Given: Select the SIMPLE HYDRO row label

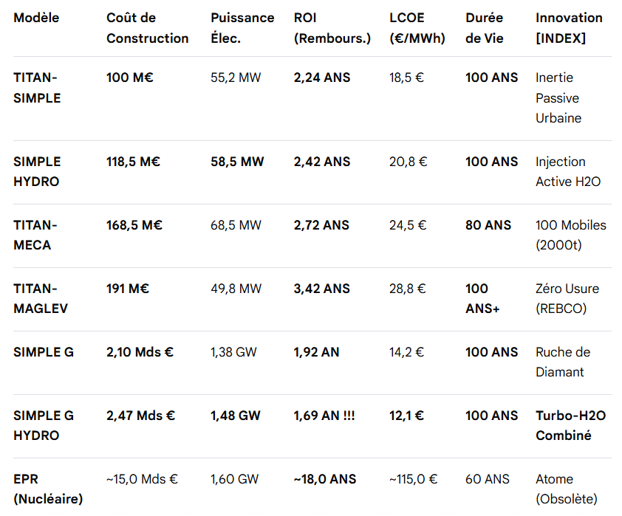Looking at the screenshot, I should point(37,172).
